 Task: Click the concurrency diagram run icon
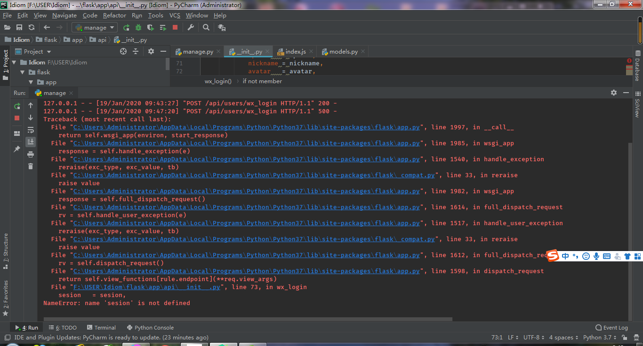(x=163, y=28)
